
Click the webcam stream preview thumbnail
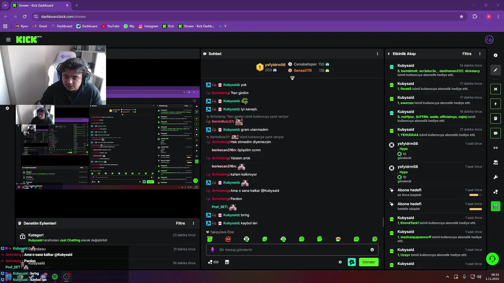coord(53,75)
